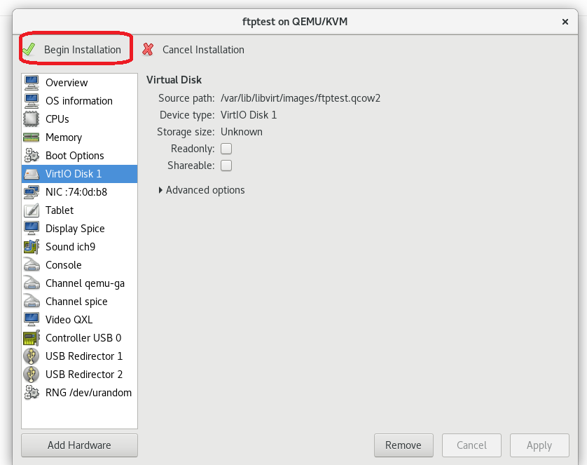Open the CPUs settings entry
The width and height of the screenshot is (587, 465).
click(79, 119)
